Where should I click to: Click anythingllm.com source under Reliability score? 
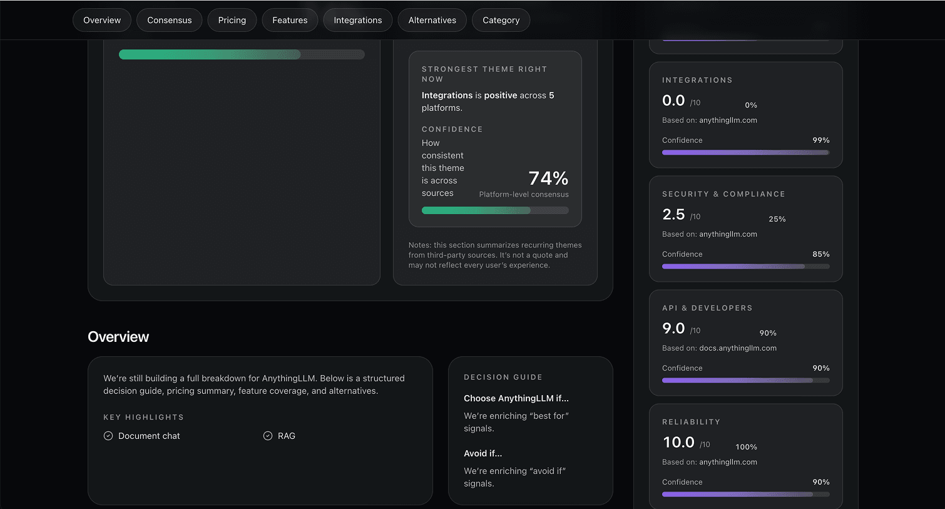pyautogui.click(x=728, y=462)
